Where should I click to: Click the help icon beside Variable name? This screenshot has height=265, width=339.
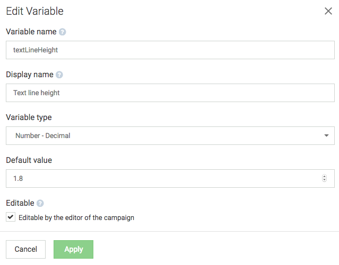coord(63,32)
